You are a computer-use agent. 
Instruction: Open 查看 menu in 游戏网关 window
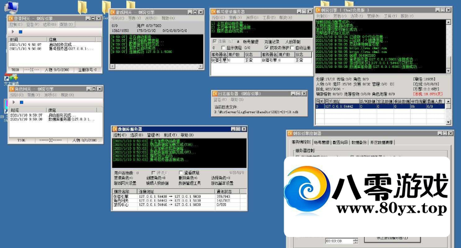point(134,18)
